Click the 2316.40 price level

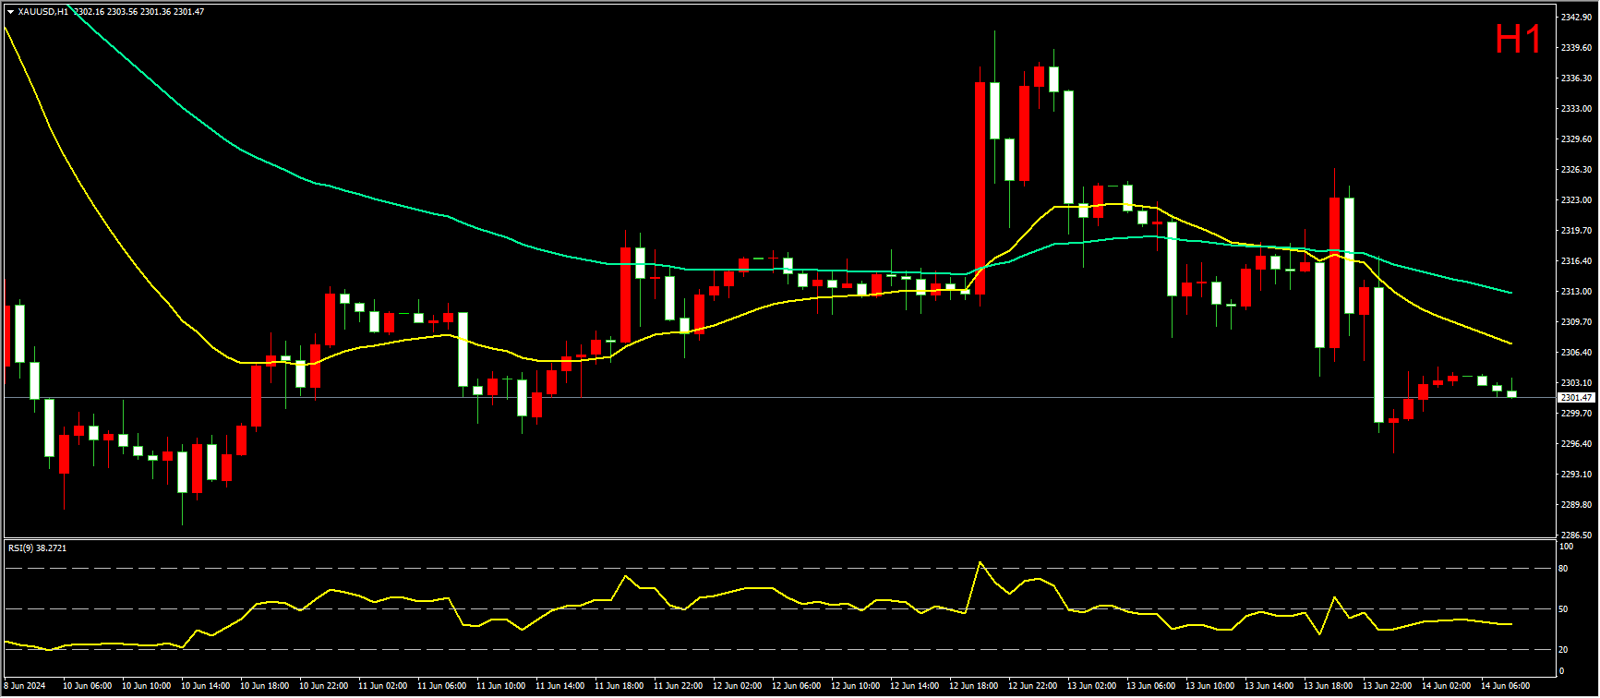pos(1575,261)
